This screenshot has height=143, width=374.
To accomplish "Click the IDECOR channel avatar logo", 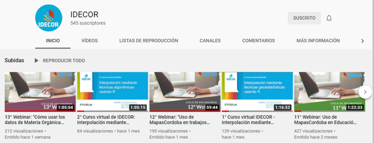I will tap(49, 18).
